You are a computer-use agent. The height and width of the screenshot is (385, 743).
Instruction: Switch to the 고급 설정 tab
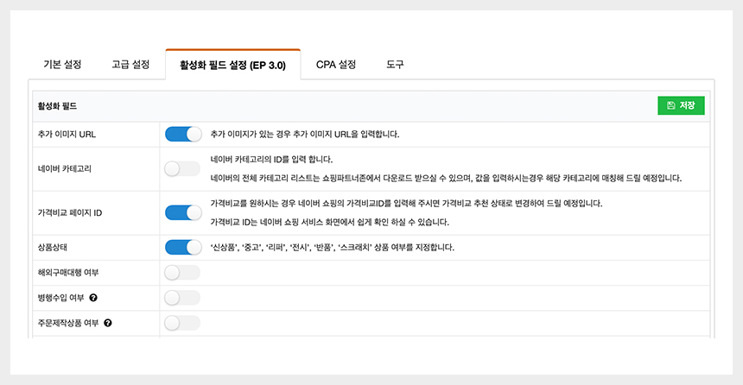(x=130, y=65)
